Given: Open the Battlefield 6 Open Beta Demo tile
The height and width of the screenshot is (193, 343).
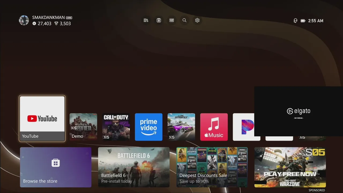Looking at the screenshot, I should coord(83,127).
